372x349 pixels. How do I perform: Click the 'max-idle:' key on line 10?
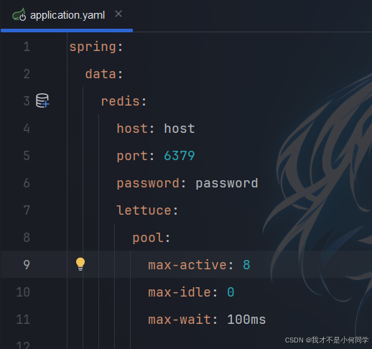182,292
